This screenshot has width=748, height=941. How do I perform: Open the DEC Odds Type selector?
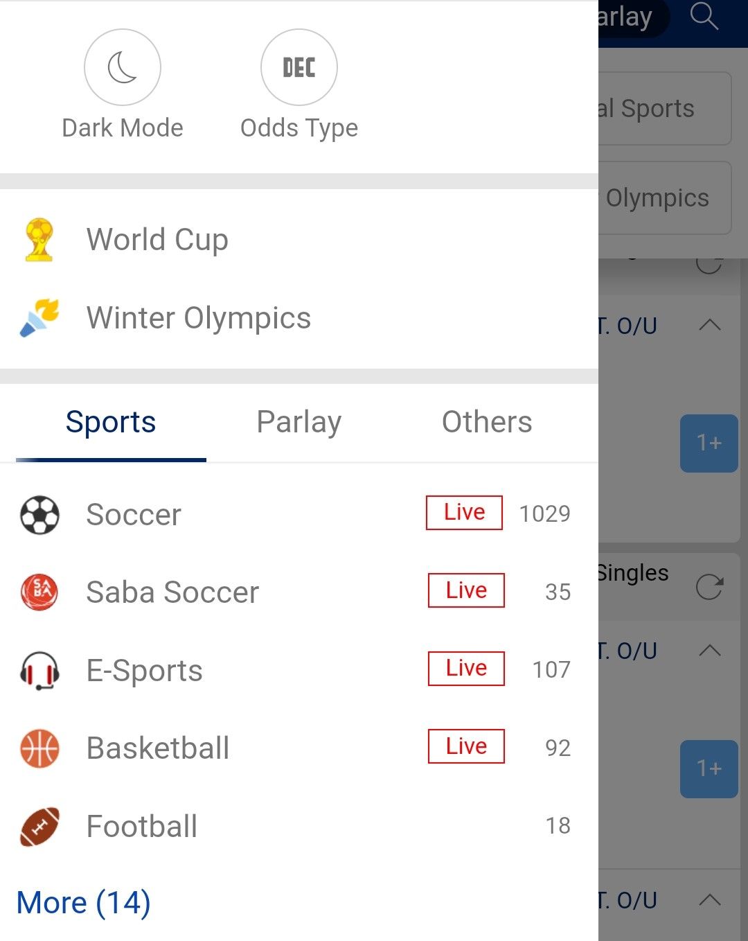[299, 67]
